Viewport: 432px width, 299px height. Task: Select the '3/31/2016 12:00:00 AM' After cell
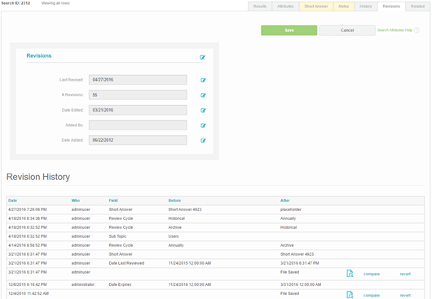click(x=301, y=284)
